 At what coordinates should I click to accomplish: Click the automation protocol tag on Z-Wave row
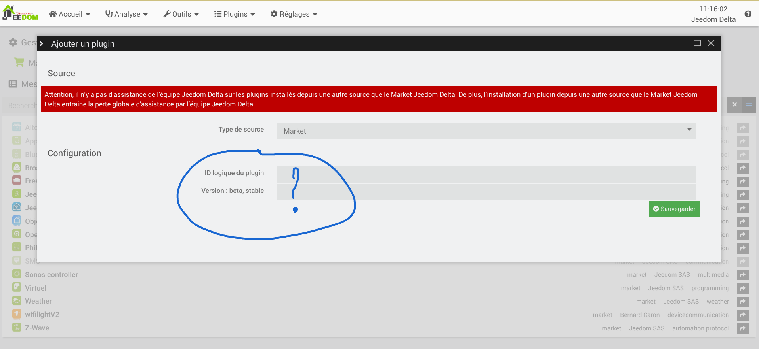700,328
